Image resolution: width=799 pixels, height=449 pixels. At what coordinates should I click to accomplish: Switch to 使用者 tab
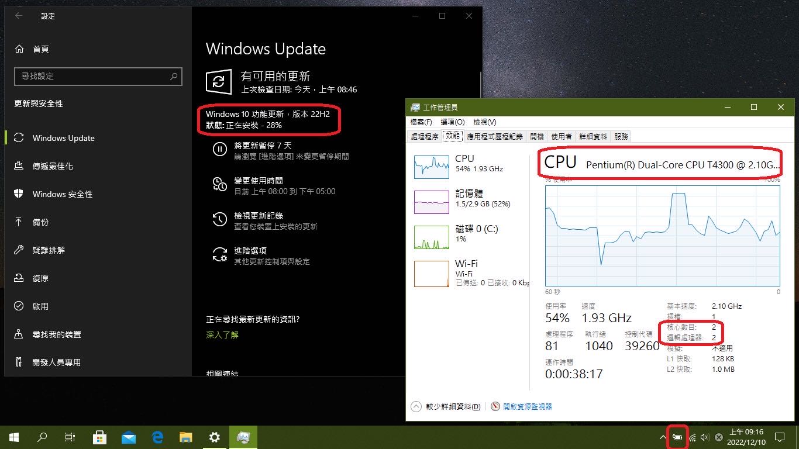[x=561, y=136]
